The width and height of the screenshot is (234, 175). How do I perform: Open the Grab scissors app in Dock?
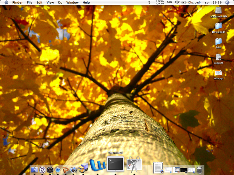[134, 164]
